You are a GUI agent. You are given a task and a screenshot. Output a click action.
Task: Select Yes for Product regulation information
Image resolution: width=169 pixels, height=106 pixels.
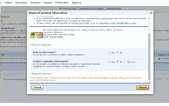pyautogui.click(x=109, y=62)
